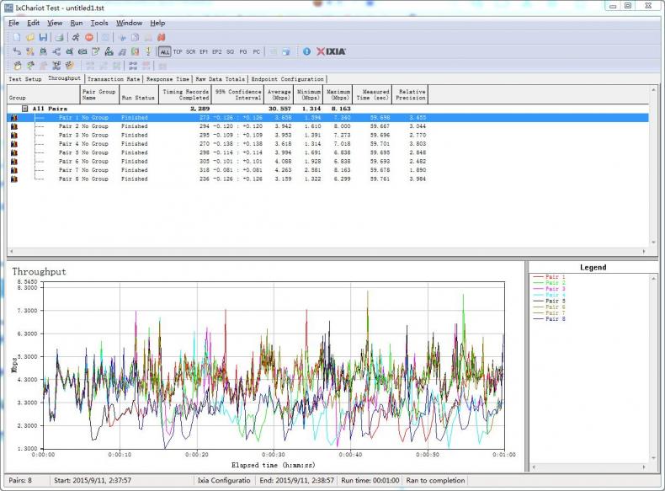Toggle the PC filter button
Screen dimensions: 665x491
click(x=256, y=51)
